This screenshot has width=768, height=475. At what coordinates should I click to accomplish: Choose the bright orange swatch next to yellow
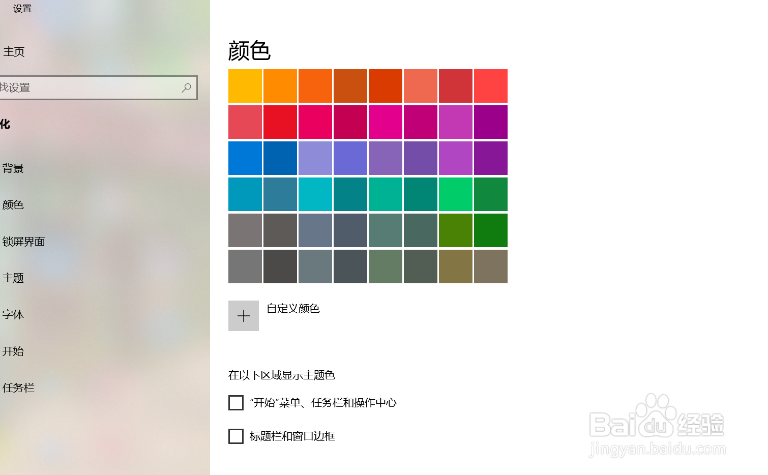pyautogui.click(x=280, y=86)
